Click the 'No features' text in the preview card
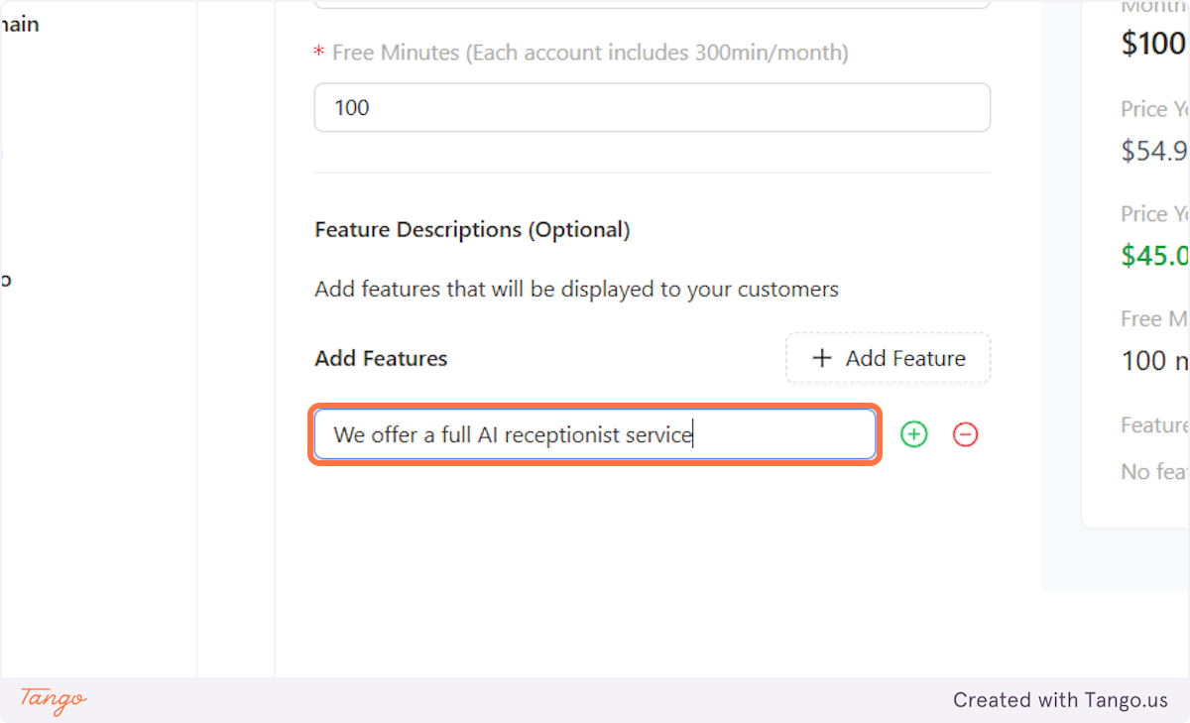This screenshot has width=1190, height=723. (1153, 471)
